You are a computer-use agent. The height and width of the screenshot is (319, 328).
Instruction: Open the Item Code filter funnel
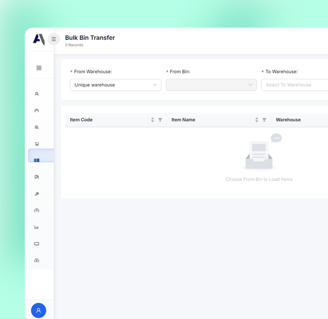pyautogui.click(x=160, y=120)
